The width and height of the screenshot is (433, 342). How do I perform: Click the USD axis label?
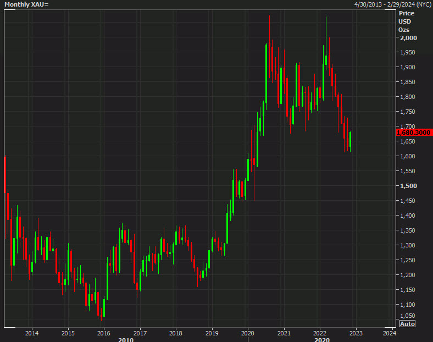[x=404, y=21]
